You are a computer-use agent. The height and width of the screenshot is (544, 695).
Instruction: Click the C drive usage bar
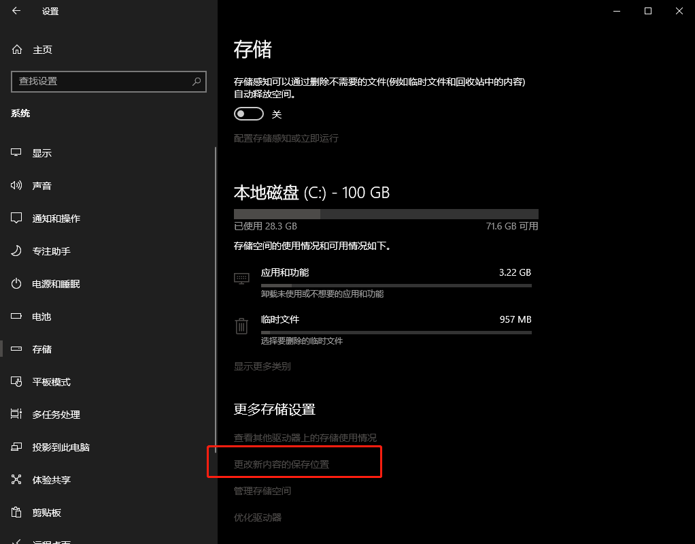[x=386, y=213]
